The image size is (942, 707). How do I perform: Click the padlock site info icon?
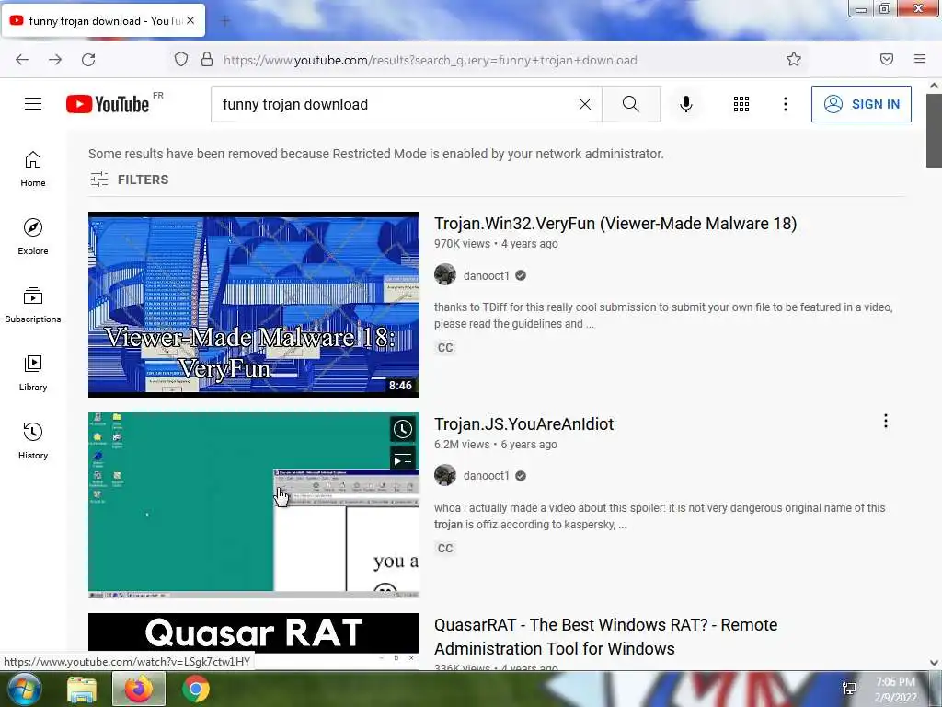[x=207, y=60]
